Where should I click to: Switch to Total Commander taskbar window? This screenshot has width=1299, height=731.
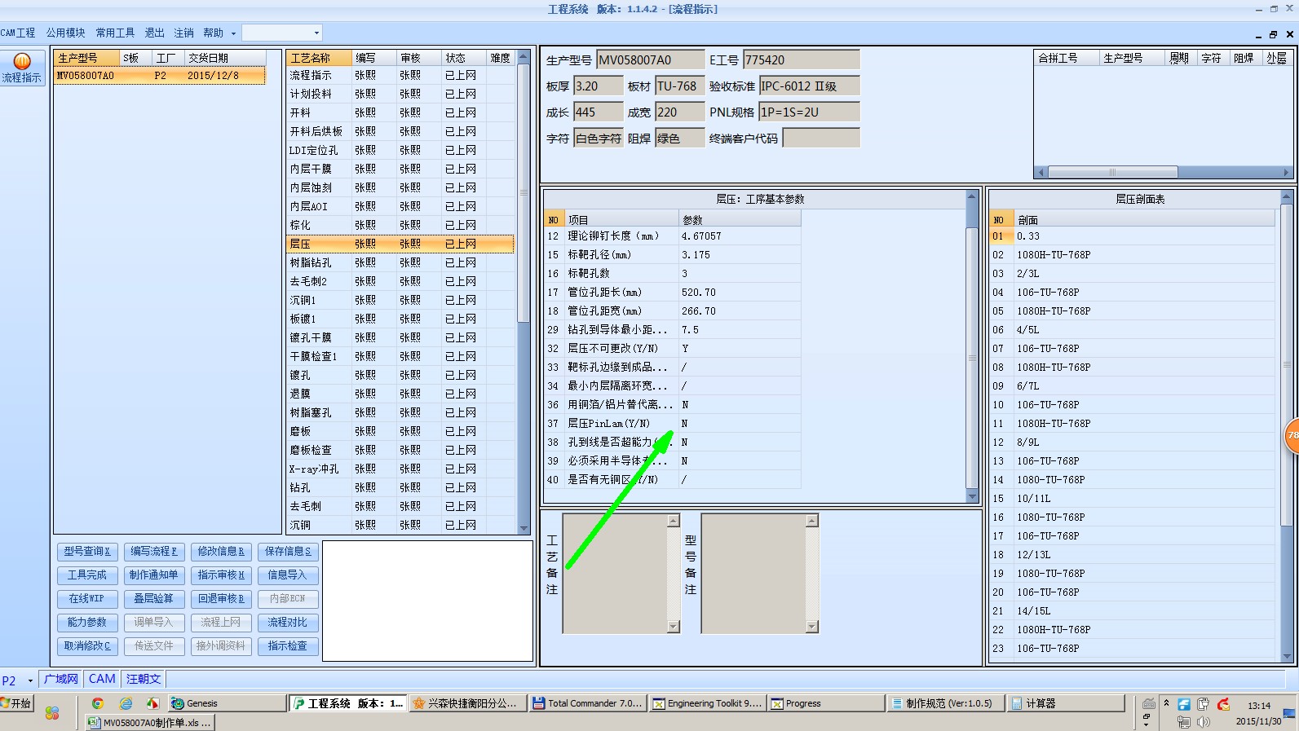[587, 703]
